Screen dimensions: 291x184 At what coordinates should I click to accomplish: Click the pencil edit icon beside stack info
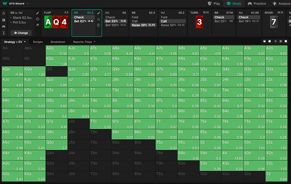(x=37, y=13)
